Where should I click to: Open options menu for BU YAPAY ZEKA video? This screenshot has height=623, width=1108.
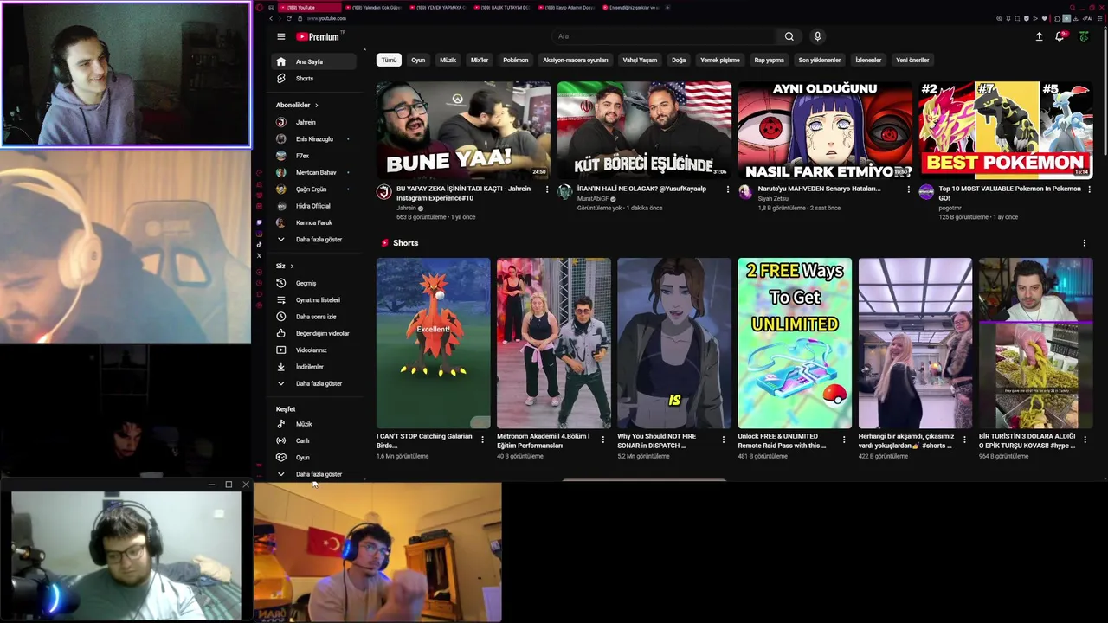[x=547, y=189]
